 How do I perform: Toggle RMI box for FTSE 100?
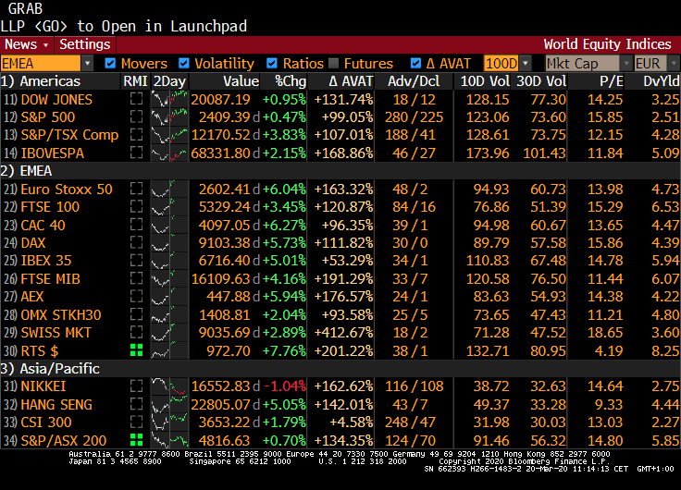coord(136,206)
